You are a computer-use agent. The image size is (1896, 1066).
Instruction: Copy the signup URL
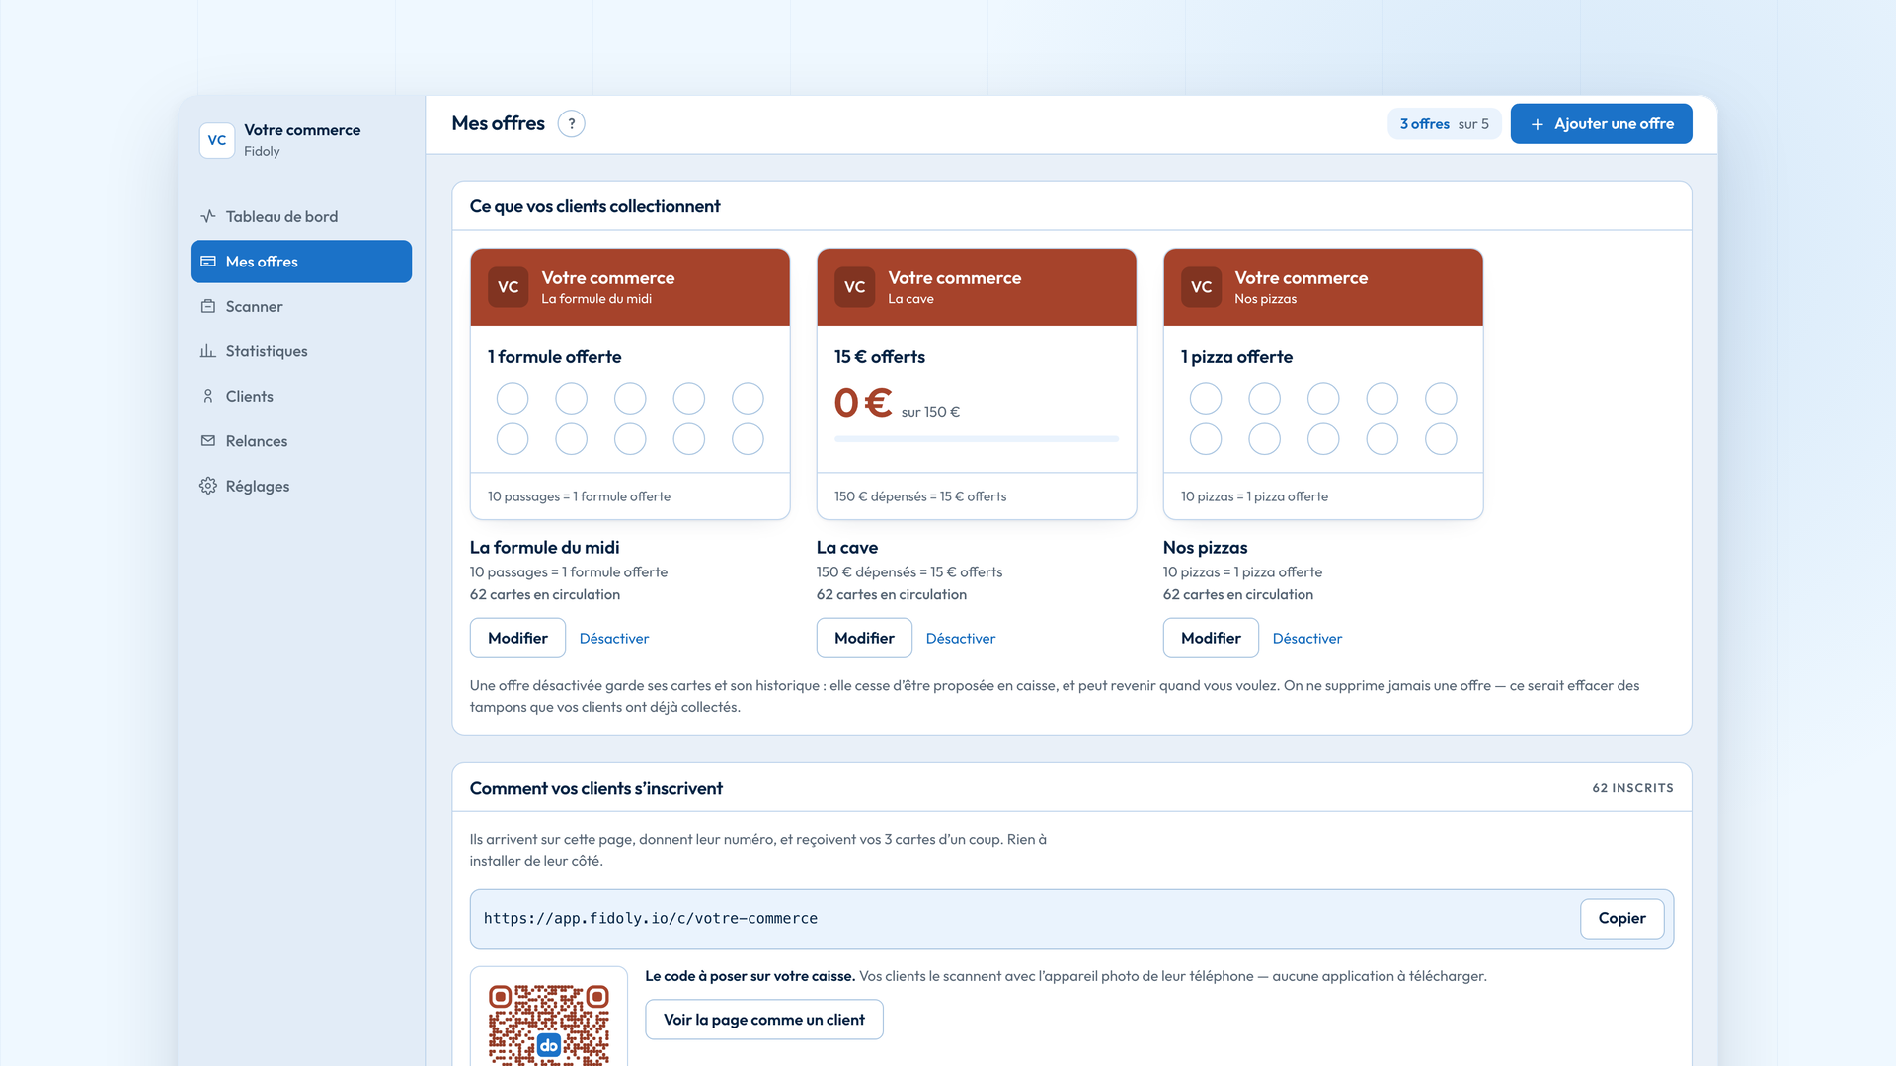[x=1621, y=918]
